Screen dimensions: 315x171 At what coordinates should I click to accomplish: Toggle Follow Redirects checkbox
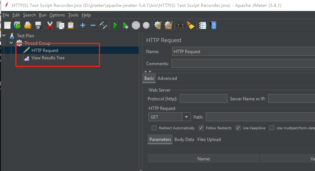(x=201, y=128)
